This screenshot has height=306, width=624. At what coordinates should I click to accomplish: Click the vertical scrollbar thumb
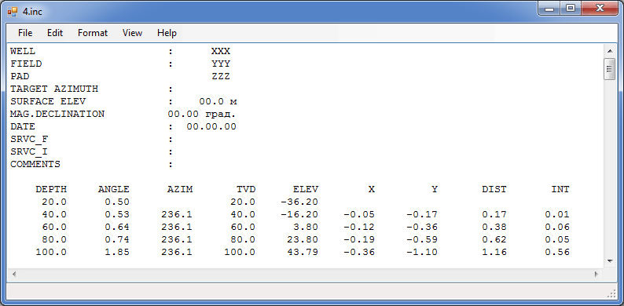tap(609, 69)
